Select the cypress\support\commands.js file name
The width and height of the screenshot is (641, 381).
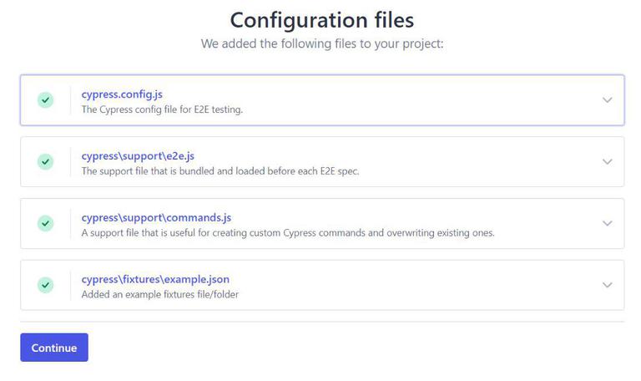[150, 218]
